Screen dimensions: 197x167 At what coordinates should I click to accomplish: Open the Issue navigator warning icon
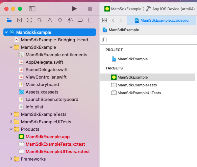tap(50, 20)
